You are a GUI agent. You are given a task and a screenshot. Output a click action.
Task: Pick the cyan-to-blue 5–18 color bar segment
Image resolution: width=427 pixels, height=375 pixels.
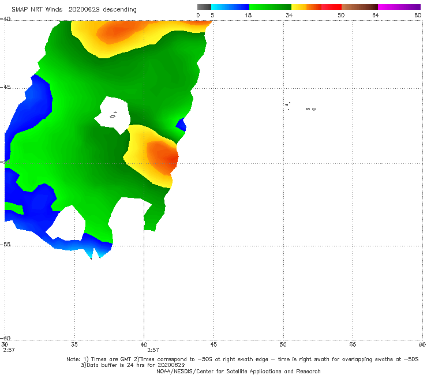230,7
